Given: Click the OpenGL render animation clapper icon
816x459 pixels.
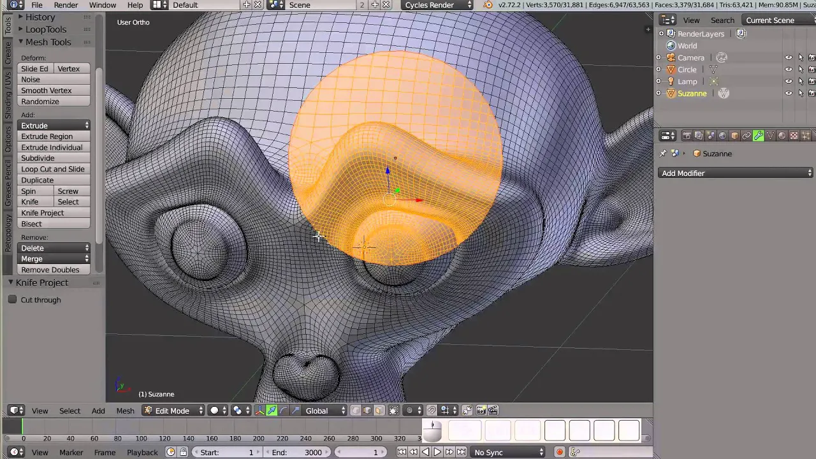Looking at the screenshot, I should coord(493,411).
